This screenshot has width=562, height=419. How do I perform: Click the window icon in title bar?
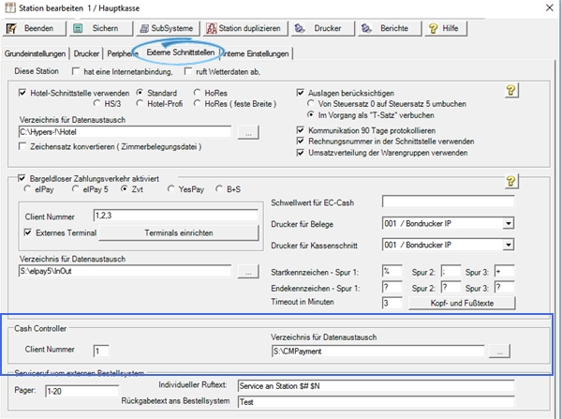pos(10,7)
